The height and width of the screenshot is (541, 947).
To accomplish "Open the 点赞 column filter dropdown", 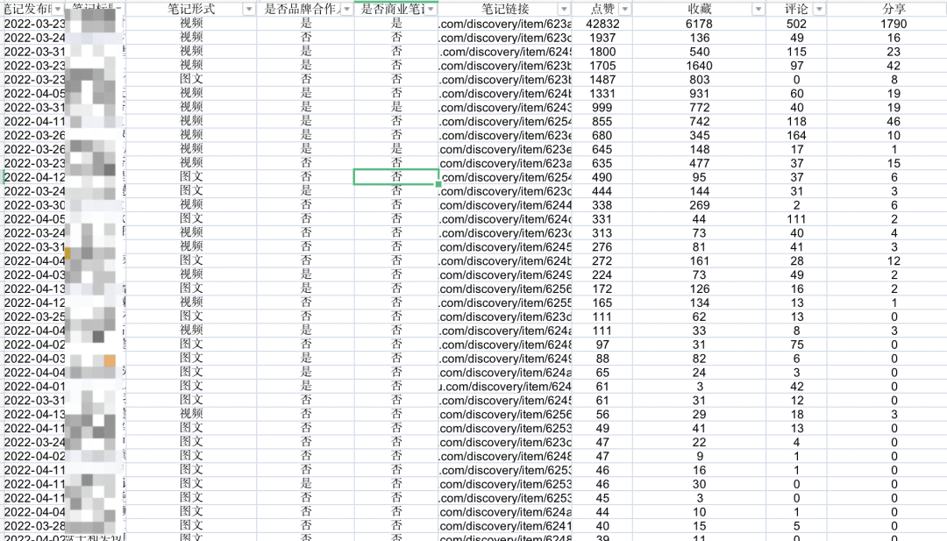I will [625, 9].
